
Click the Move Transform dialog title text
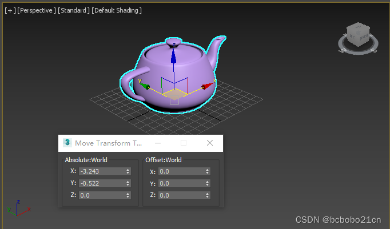(109, 143)
